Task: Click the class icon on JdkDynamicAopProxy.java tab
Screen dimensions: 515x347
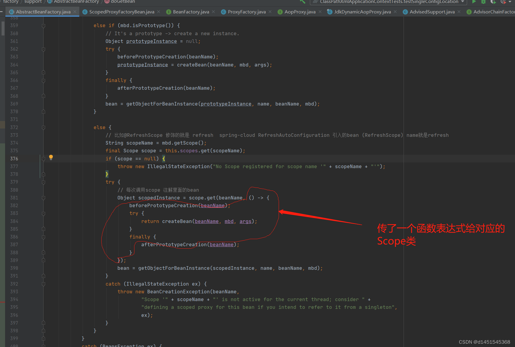Action: pos(330,12)
